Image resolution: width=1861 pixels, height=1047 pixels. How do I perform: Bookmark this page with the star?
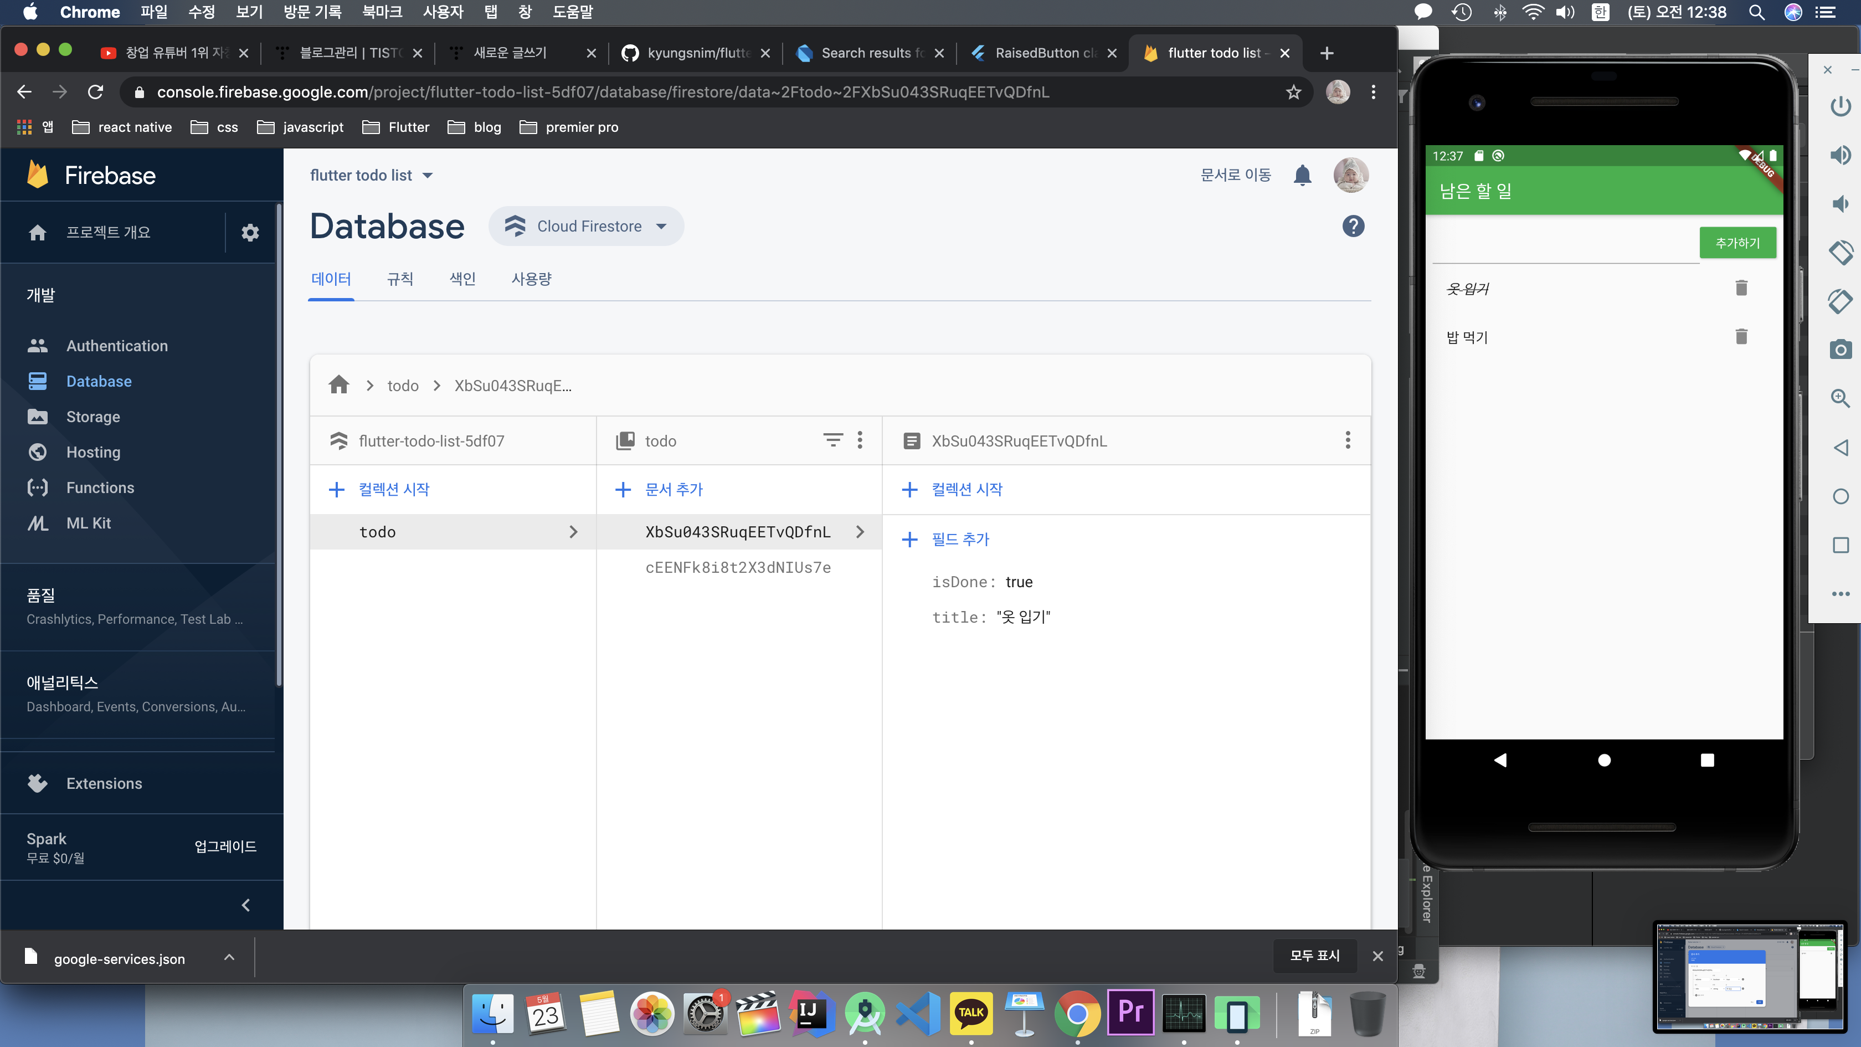(x=1293, y=92)
